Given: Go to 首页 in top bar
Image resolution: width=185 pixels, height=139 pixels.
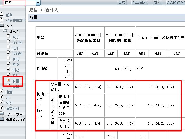Looking at the screenshot, I should [x=122, y=2].
